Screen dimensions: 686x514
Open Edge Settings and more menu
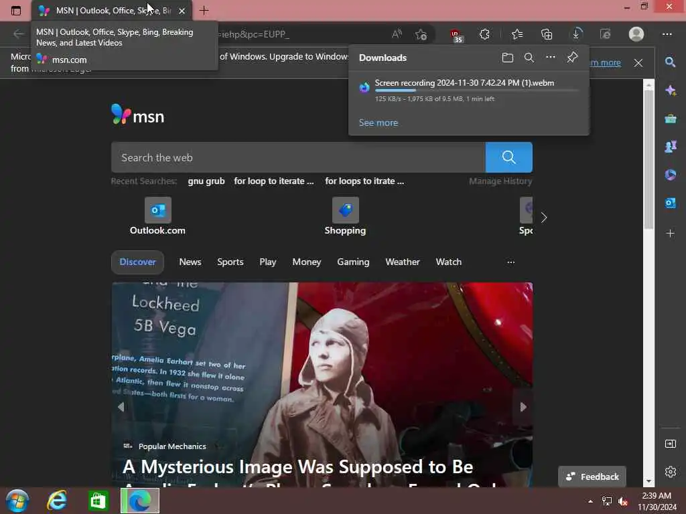pos(667,34)
